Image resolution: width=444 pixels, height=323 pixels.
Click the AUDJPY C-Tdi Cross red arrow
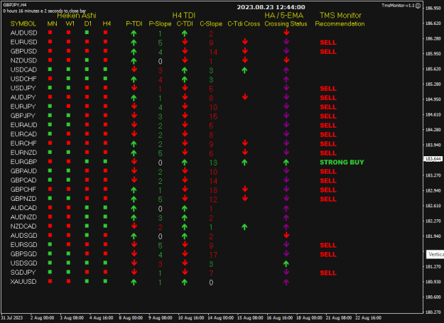(245, 97)
